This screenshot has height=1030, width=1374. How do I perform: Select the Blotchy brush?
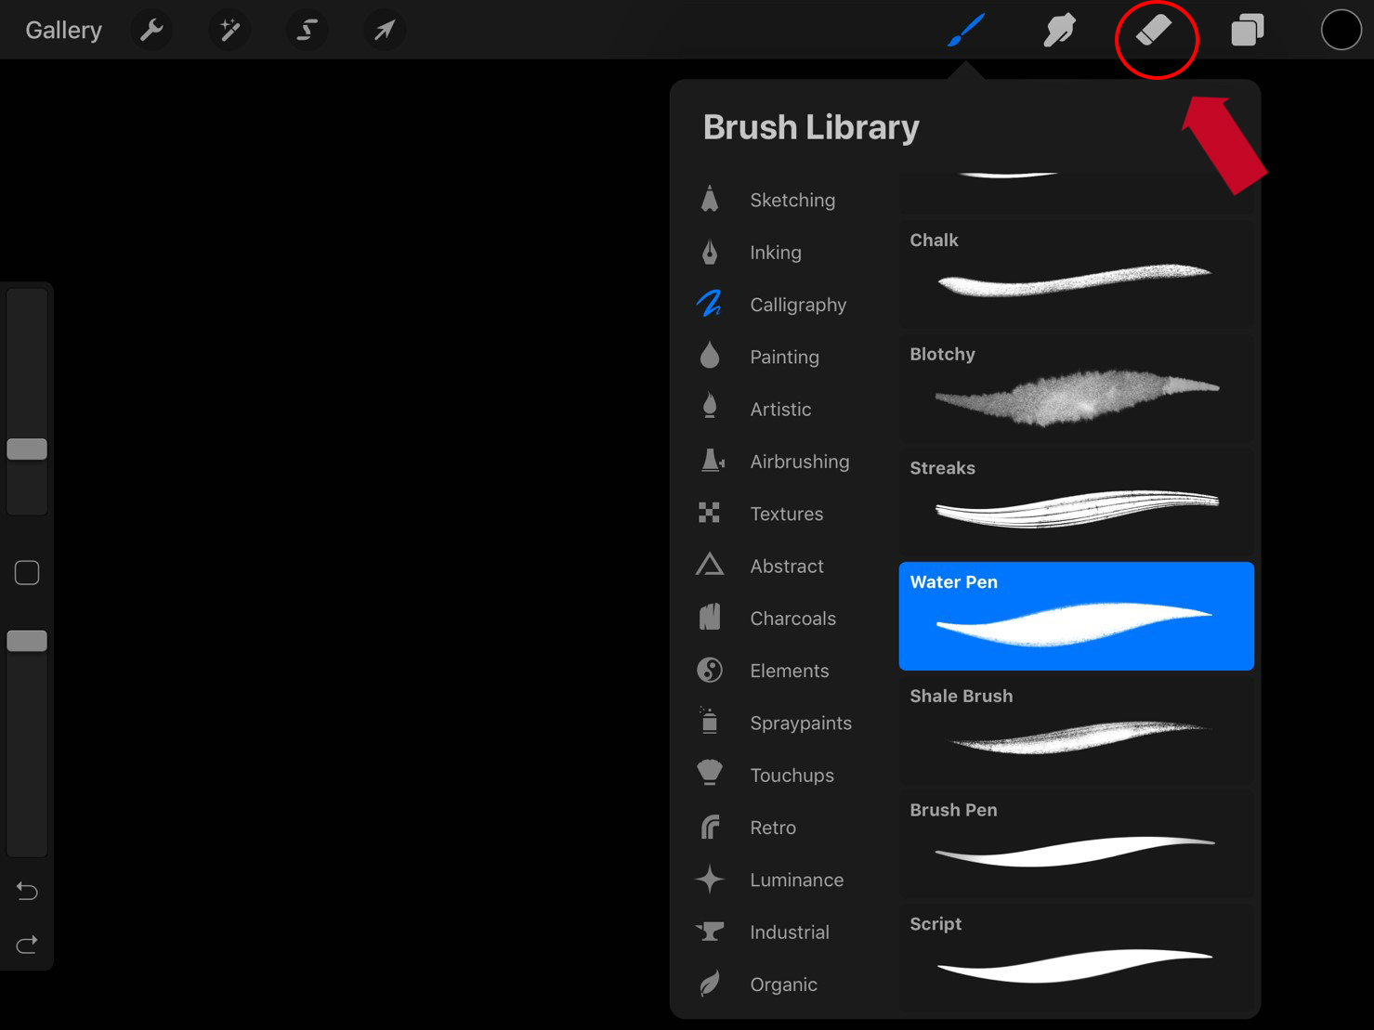click(1076, 386)
